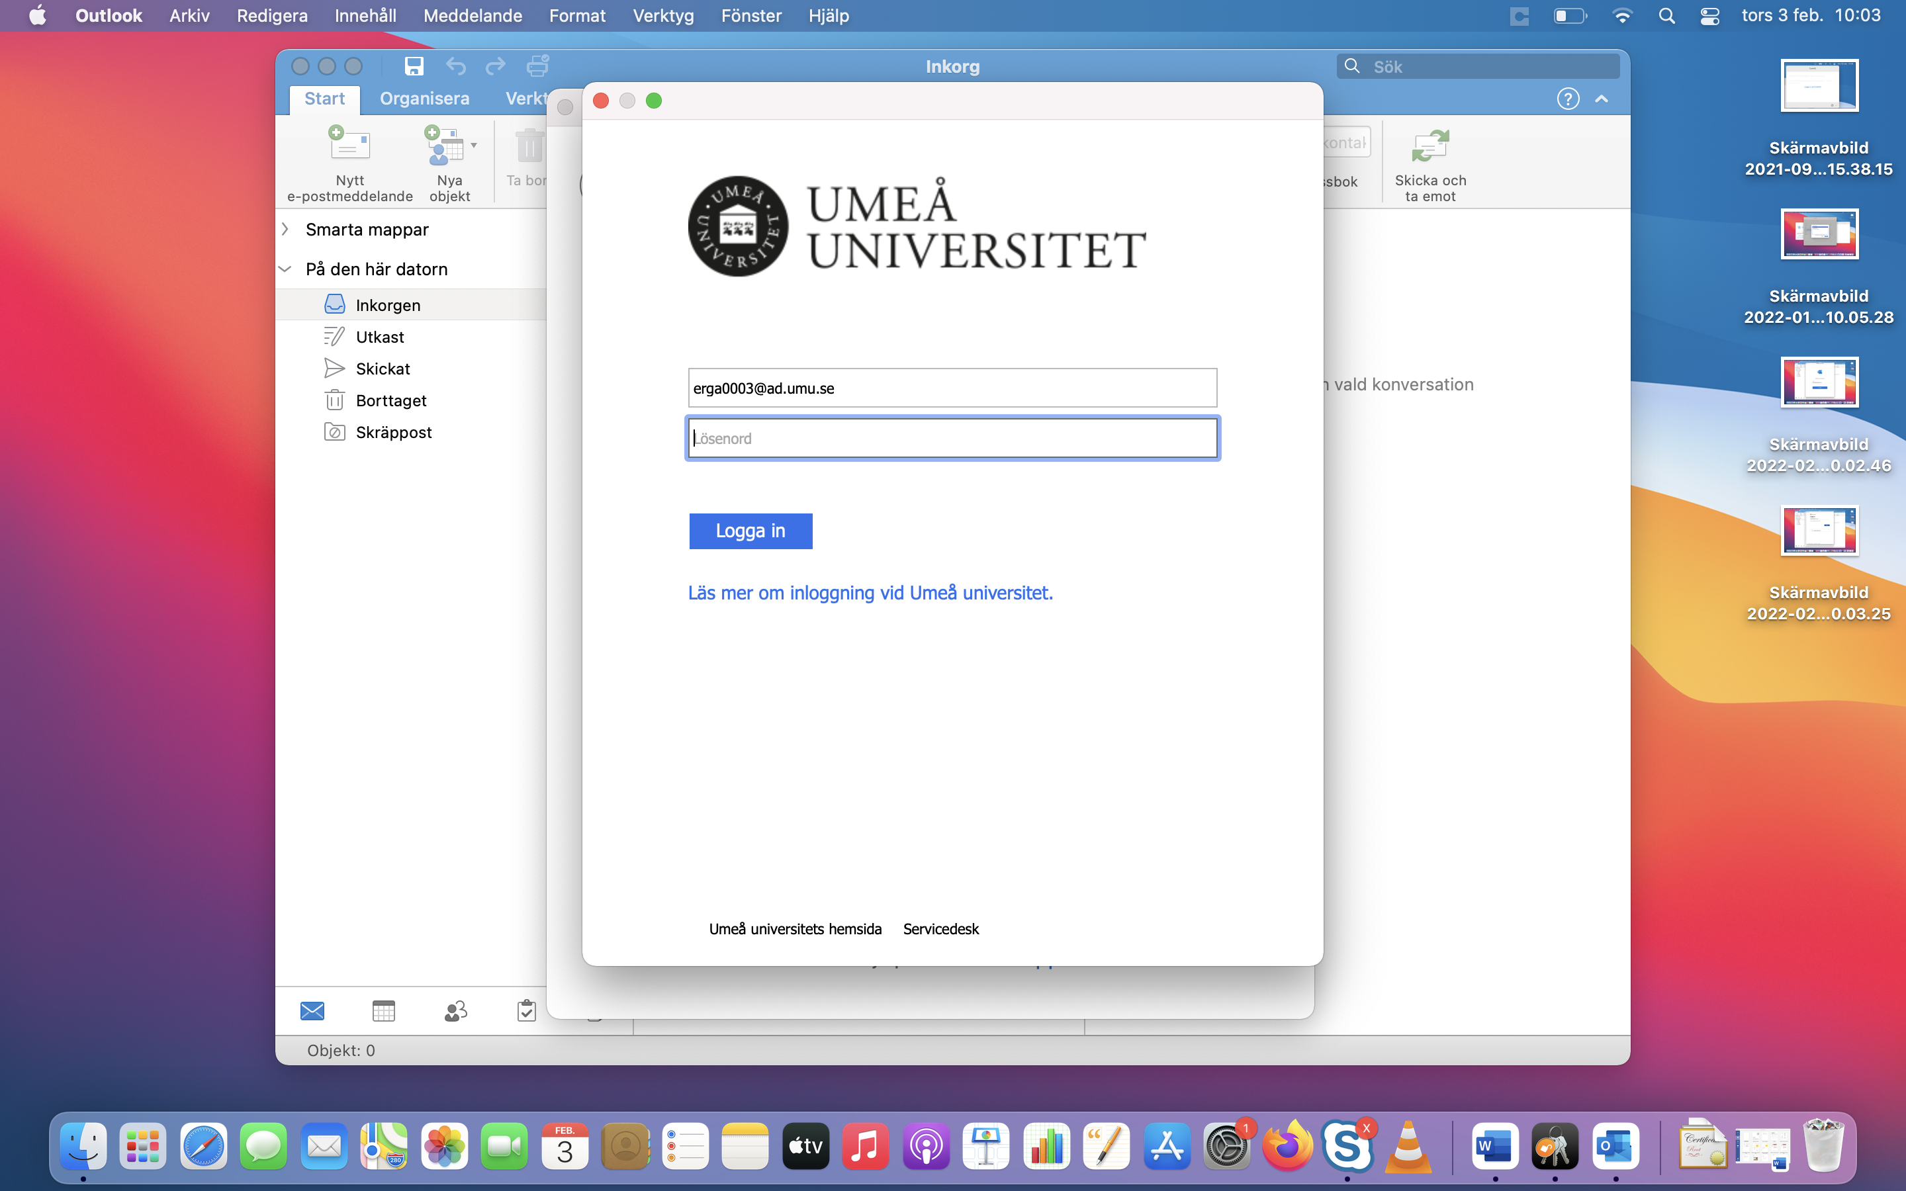Image resolution: width=1906 pixels, height=1191 pixels.
Task: Expand the Smarta mappar group
Action: 286,229
